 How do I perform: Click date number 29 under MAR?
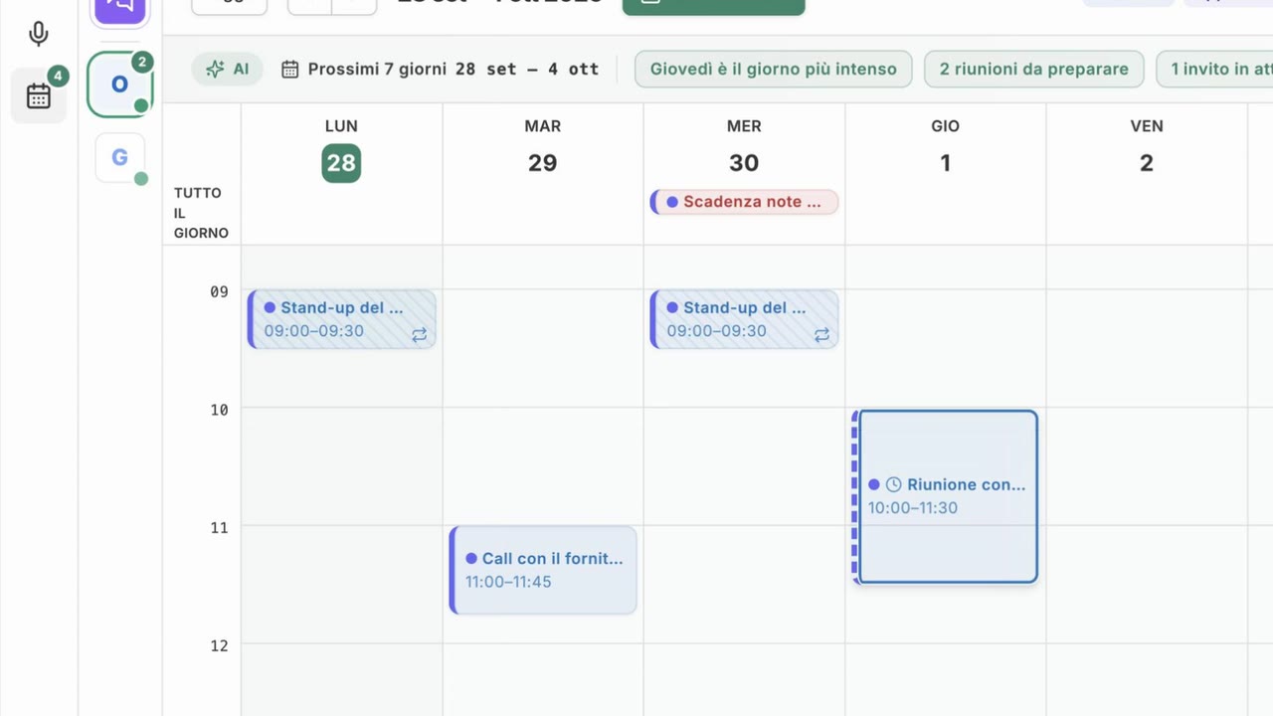point(542,163)
